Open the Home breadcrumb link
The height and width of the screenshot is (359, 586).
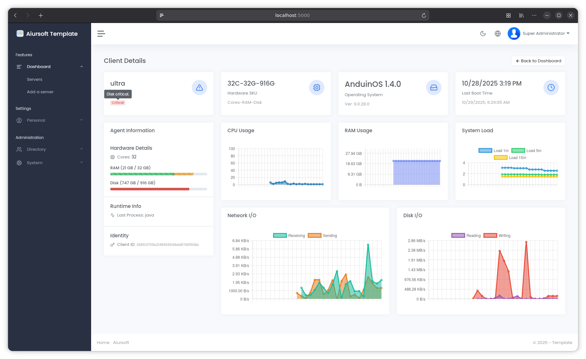103,342
